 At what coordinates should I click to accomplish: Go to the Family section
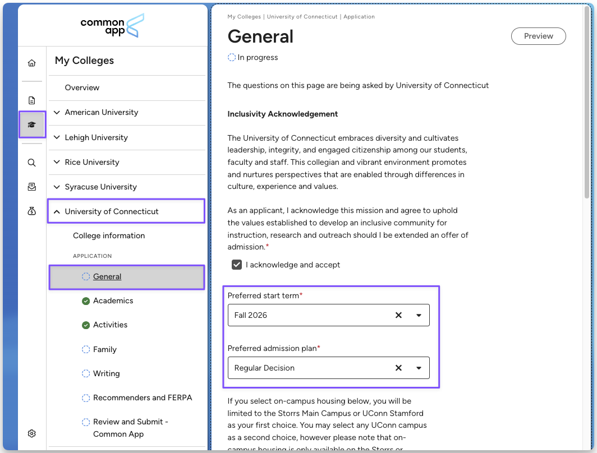[105, 349]
